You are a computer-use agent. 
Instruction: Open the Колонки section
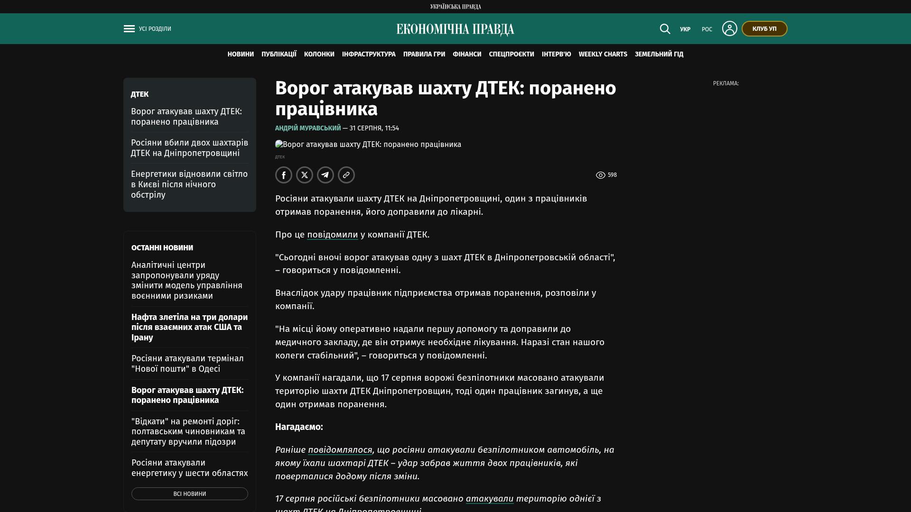click(319, 55)
